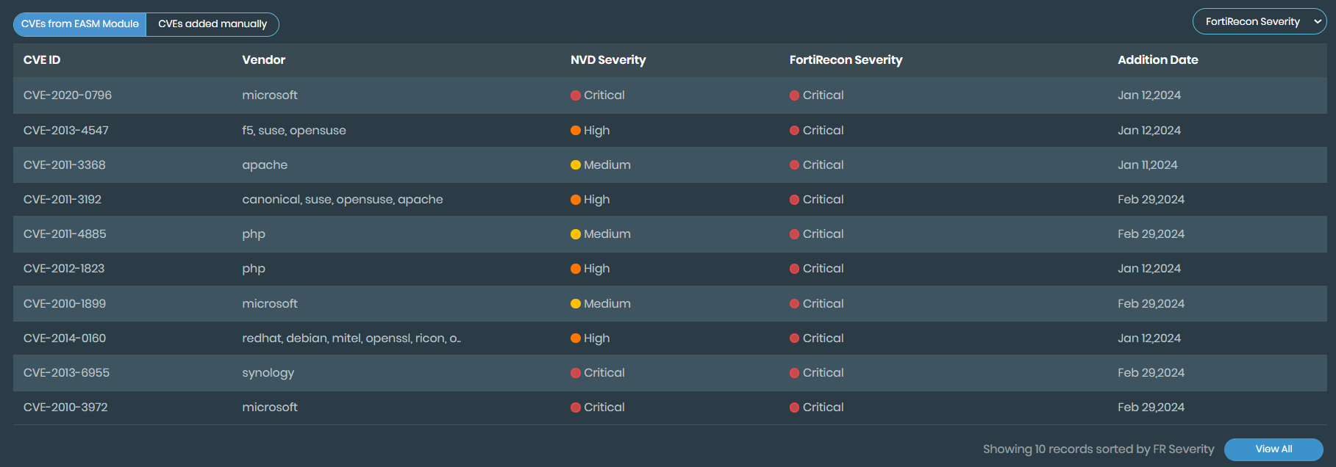Viewport: 1336px width, 467px height.
Task: Click the View All button
Action: [x=1274, y=449]
